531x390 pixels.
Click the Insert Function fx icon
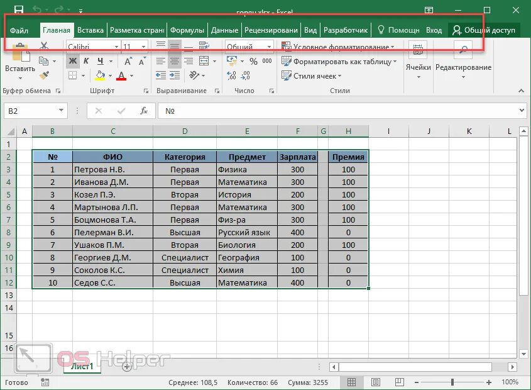[144, 111]
